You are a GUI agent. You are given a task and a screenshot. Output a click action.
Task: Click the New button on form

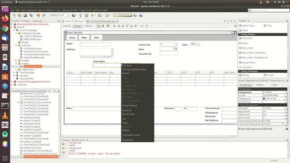tap(84, 38)
